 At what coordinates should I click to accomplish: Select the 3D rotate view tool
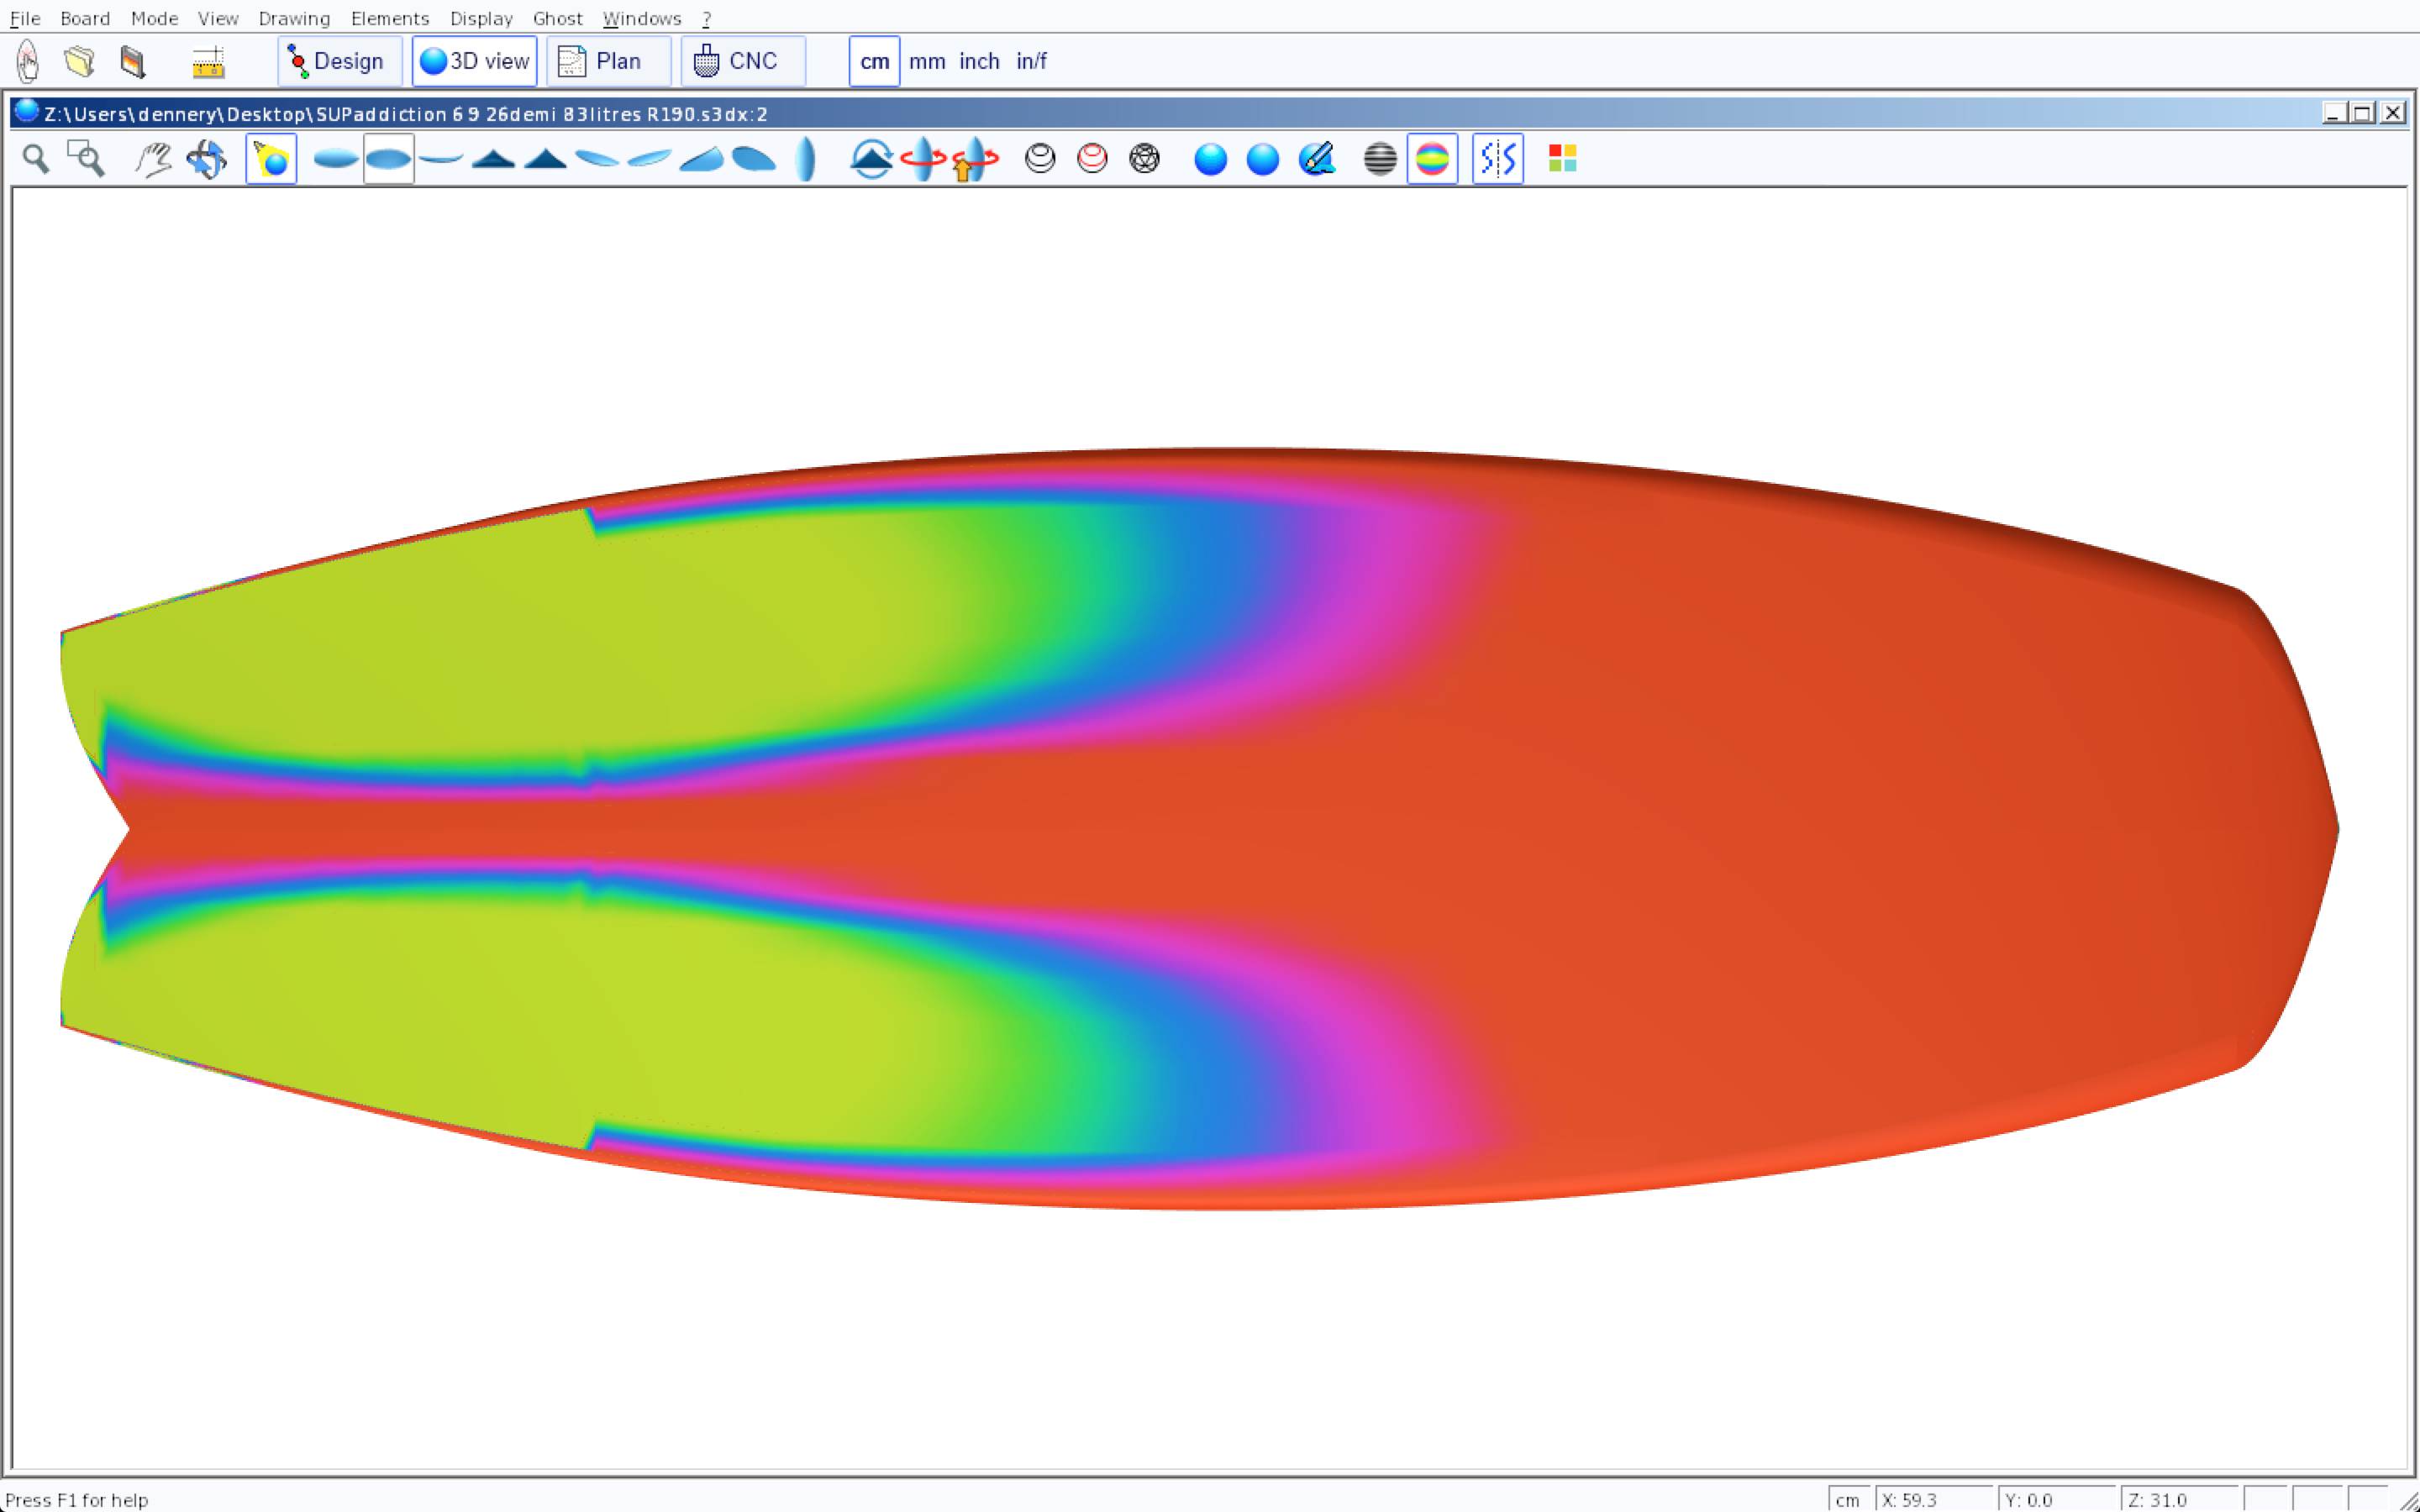coord(207,159)
